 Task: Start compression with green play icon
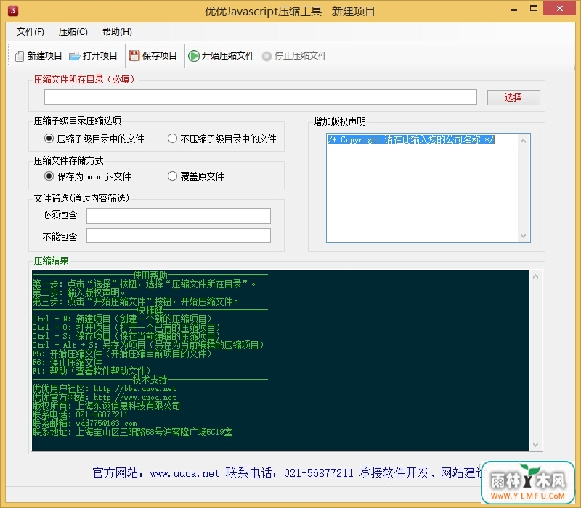[193, 56]
